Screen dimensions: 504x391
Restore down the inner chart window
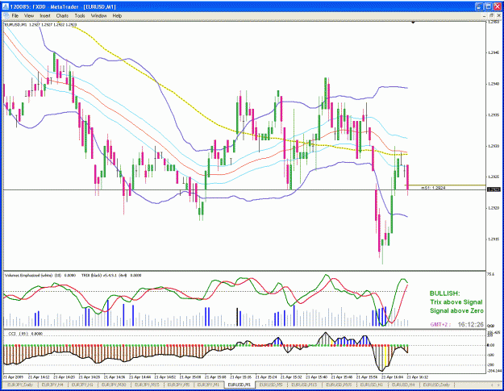[x=491, y=15]
